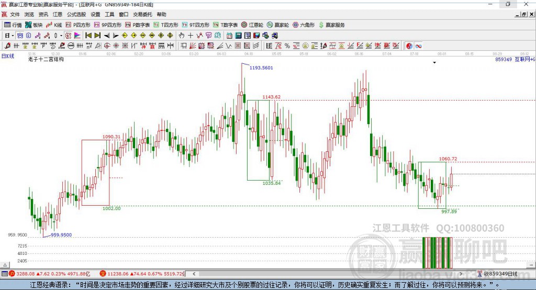
Task: Open the 文件 menu
Action: pyautogui.click(x=15, y=14)
